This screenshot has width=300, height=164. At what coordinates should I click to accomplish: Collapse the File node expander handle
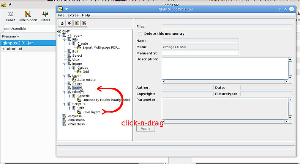[64, 39]
